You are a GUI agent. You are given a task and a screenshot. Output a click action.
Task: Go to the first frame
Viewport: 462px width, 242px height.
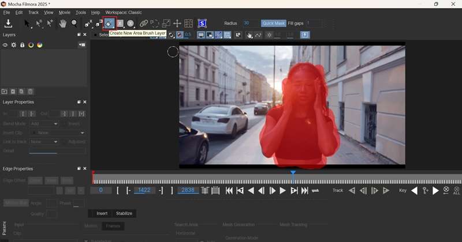[229, 191]
